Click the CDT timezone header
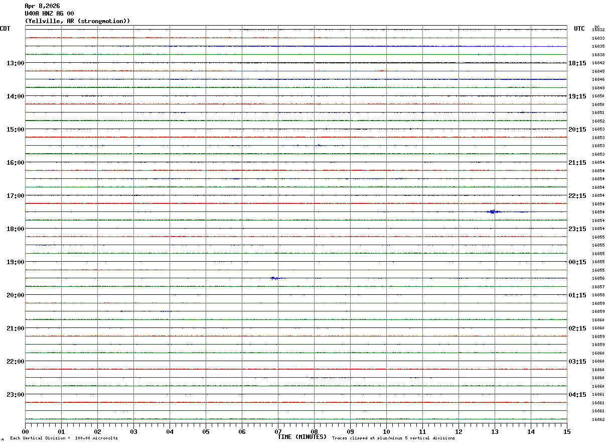This screenshot has height=445, width=607. click(5, 29)
